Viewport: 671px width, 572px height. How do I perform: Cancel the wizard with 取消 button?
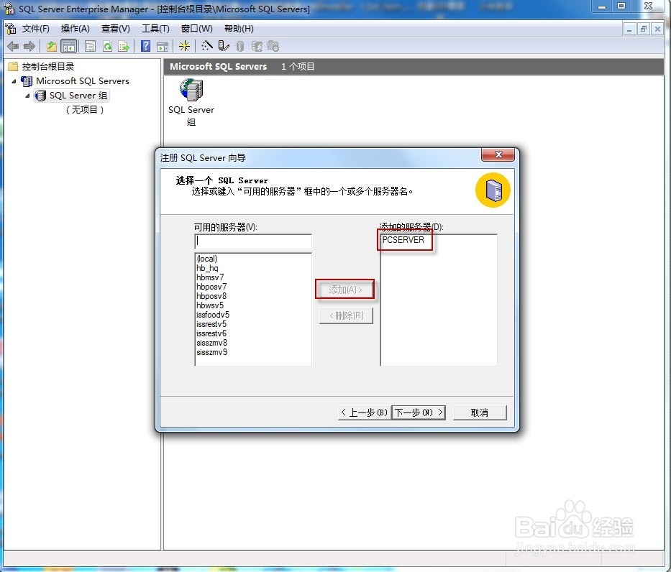pos(480,412)
